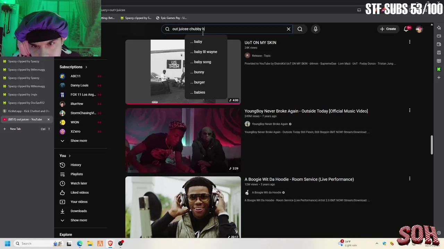Expand the Subscriptions section header
The height and width of the screenshot is (249, 444).
click(x=74, y=67)
